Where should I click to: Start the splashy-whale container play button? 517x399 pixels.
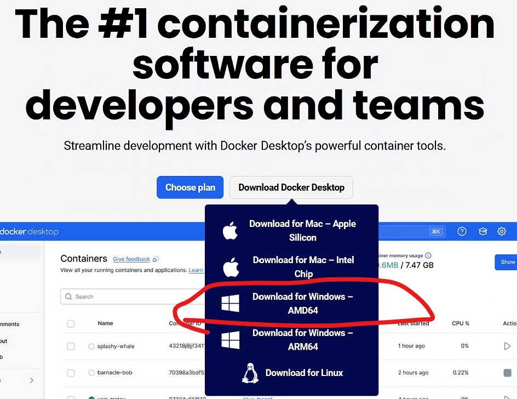(508, 346)
